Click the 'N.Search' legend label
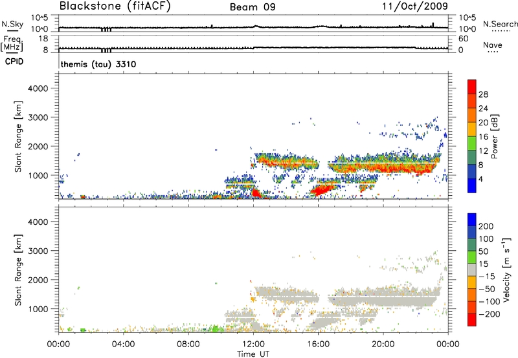The height and width of the screenshot is (358, 518). (500, 24)
